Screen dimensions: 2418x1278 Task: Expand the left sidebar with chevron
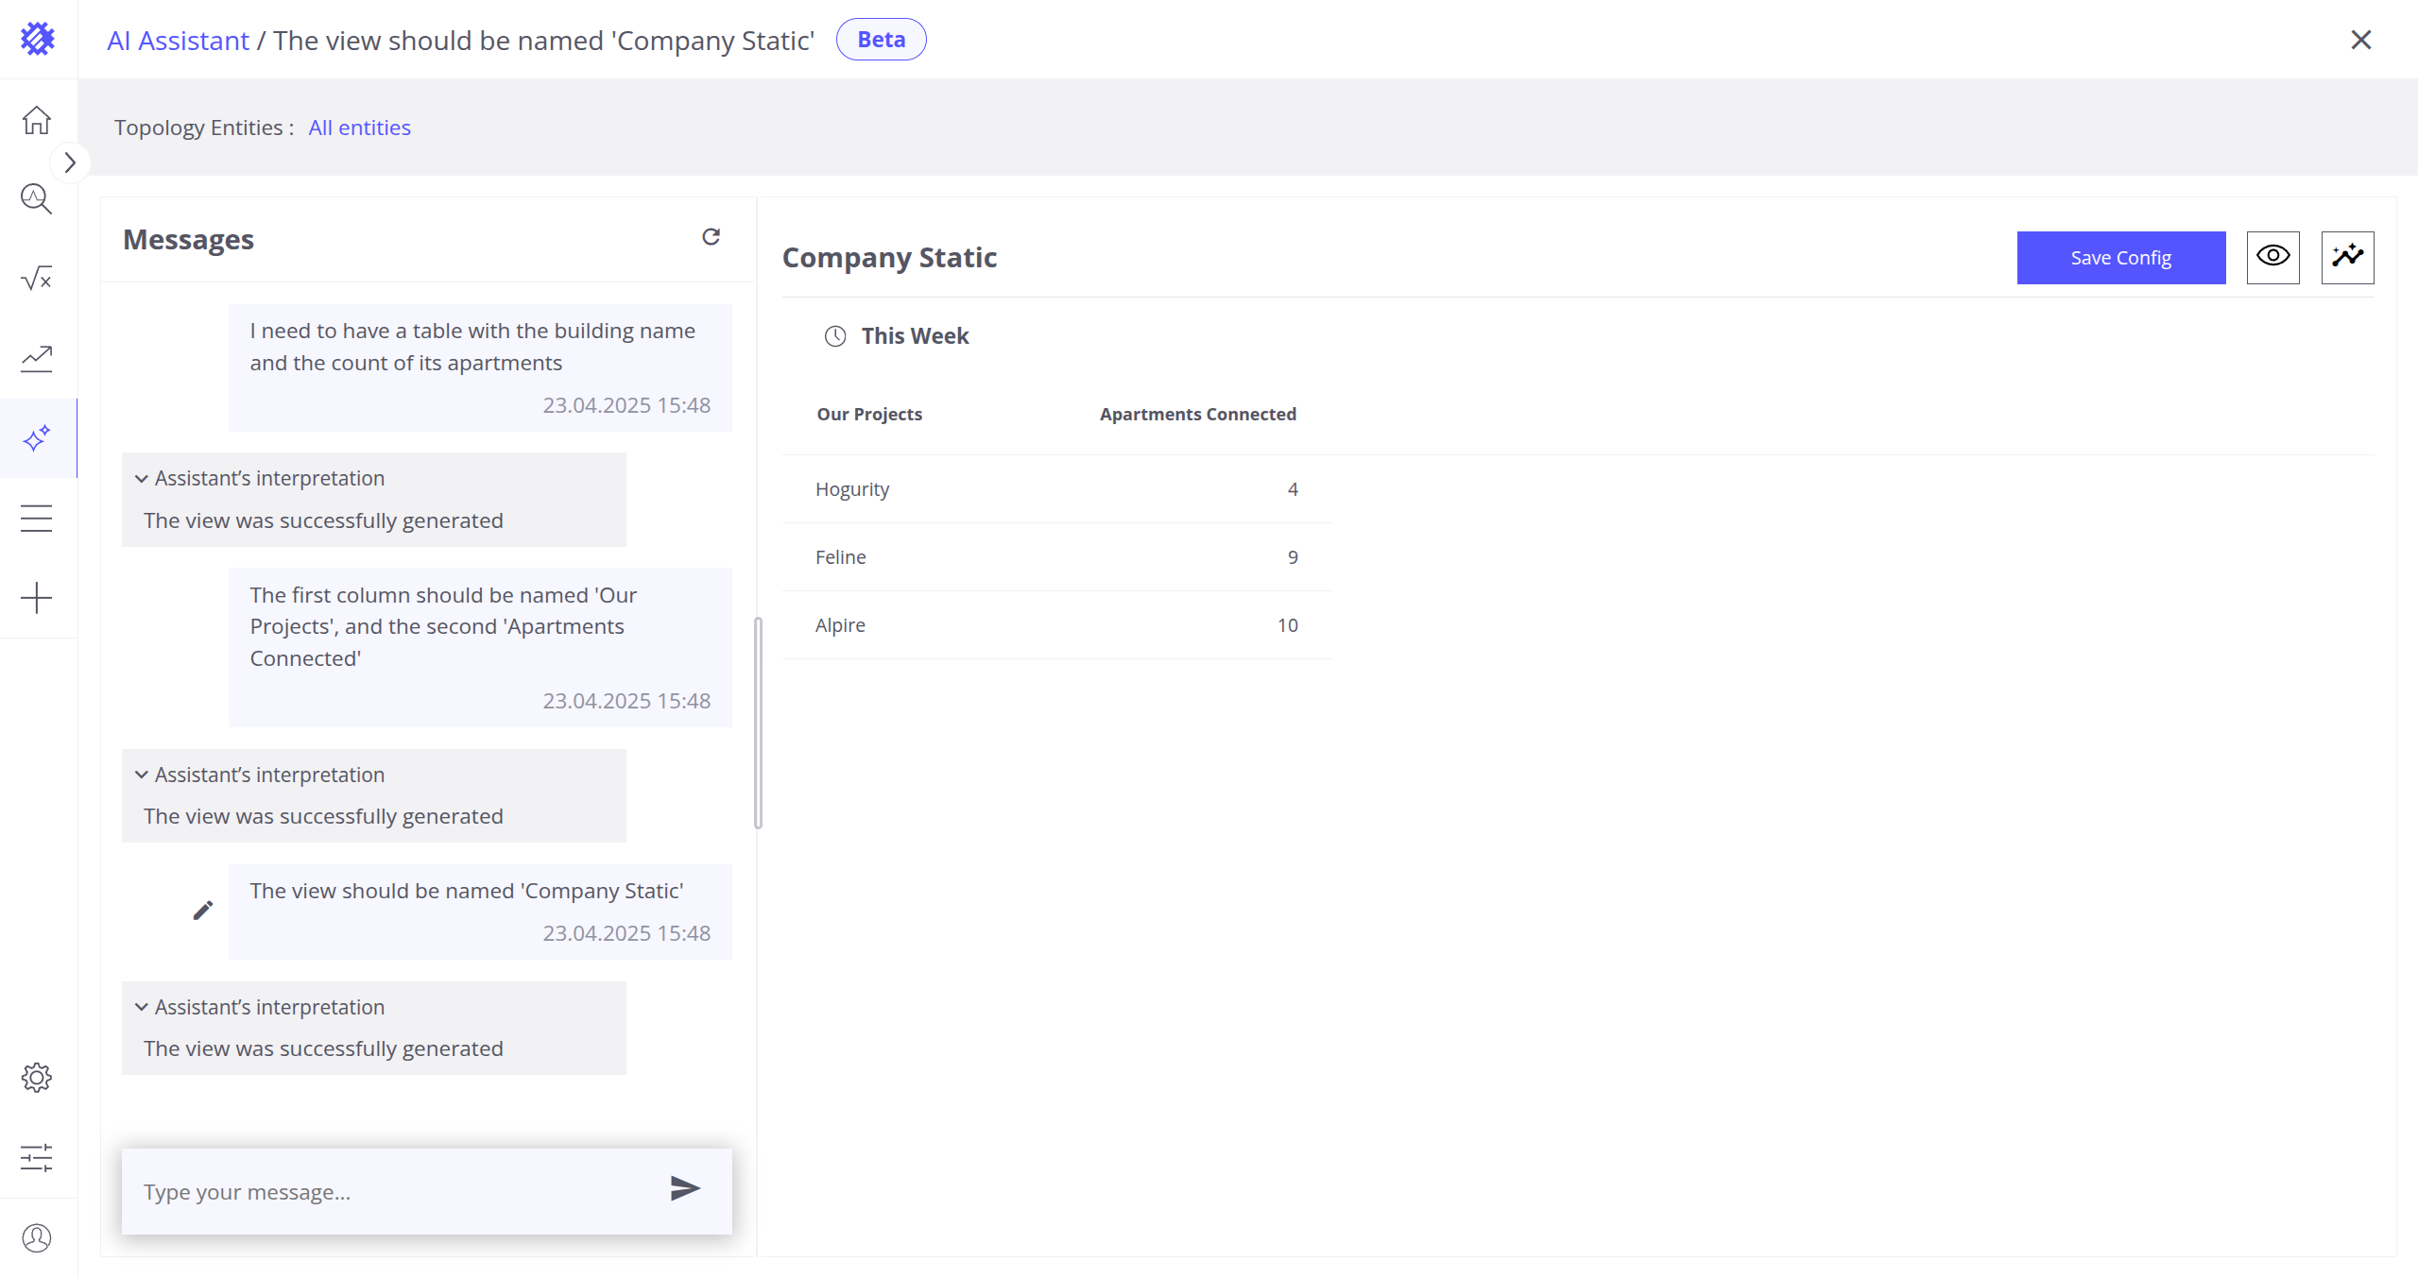[70, 162]
